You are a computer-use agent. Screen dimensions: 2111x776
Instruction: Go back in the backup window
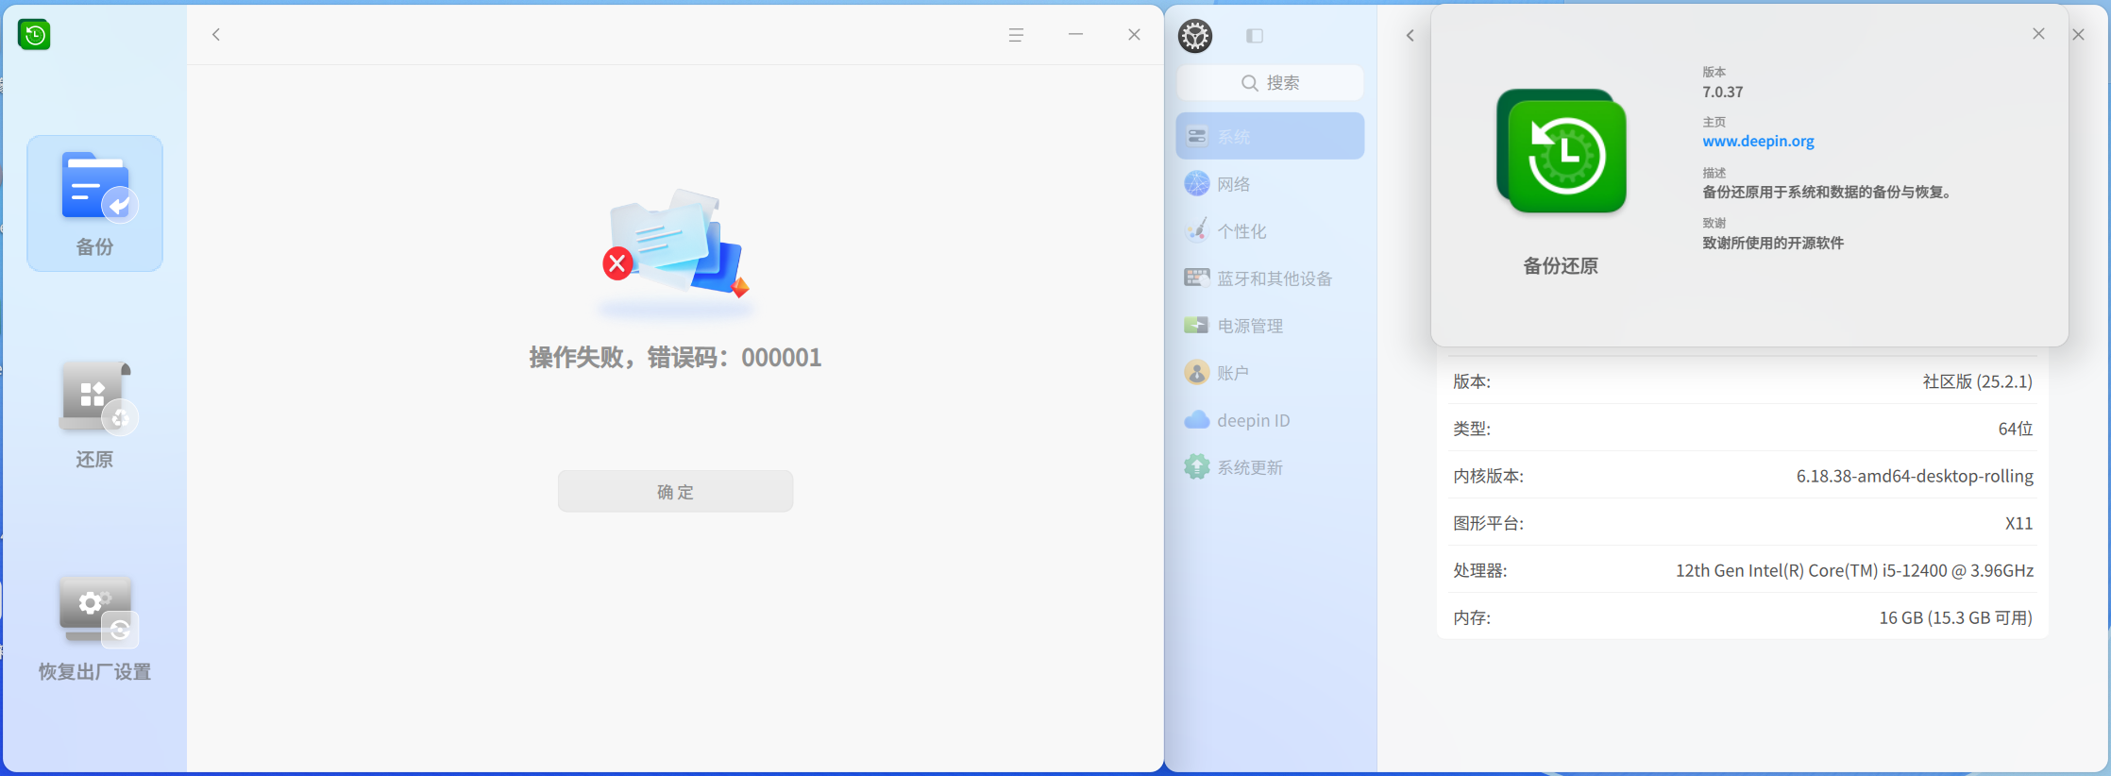[216, 35]
